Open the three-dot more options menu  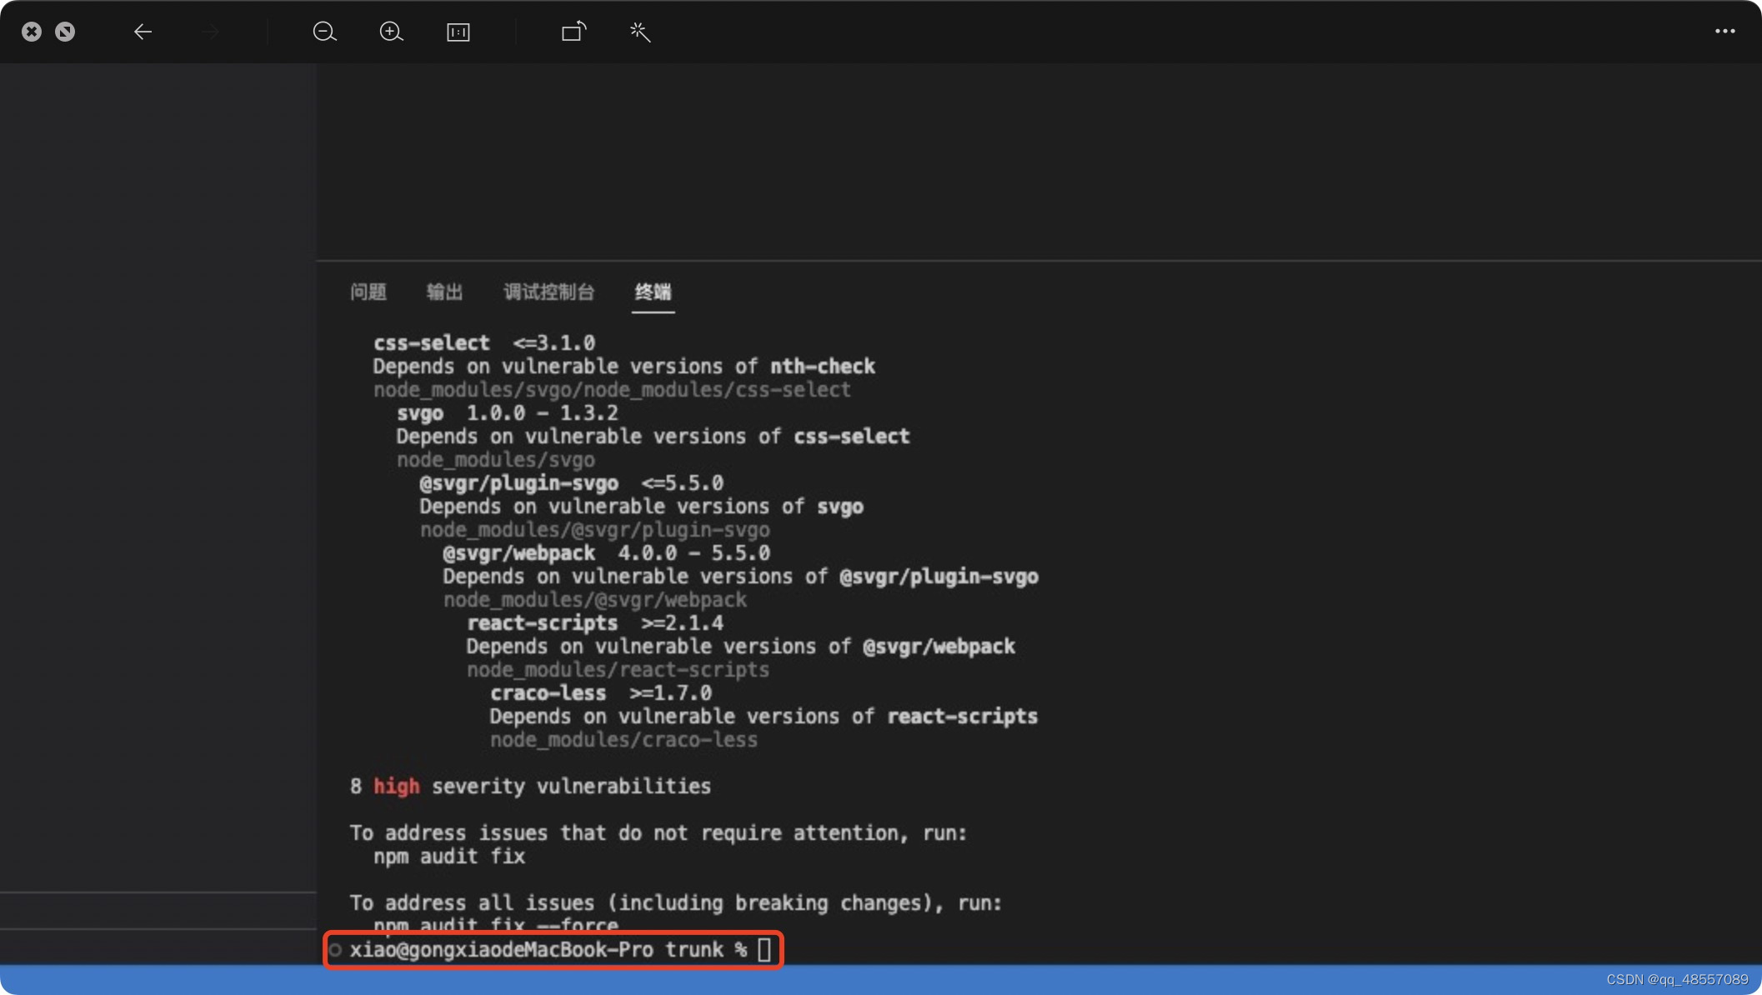pos(1724,32)
